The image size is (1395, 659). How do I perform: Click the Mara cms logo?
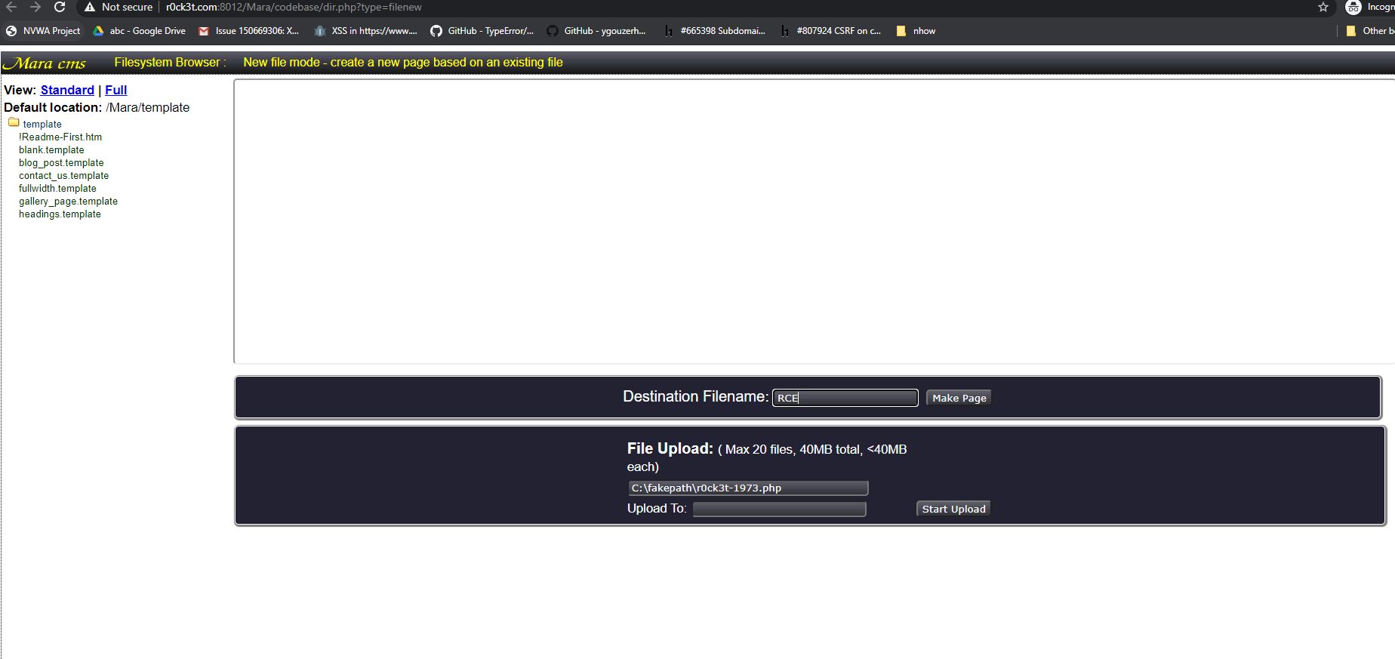[46, 63]
